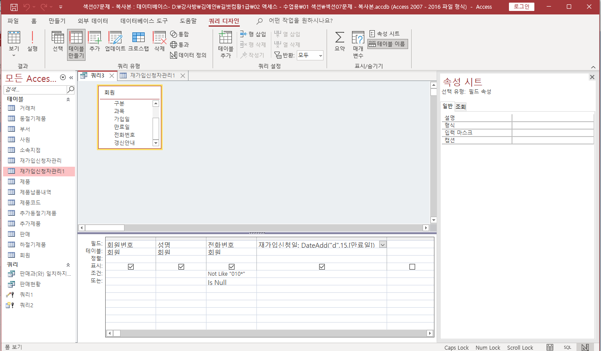
Task: Click the 삭제 query type icon
Action: (x=159, y=42)
